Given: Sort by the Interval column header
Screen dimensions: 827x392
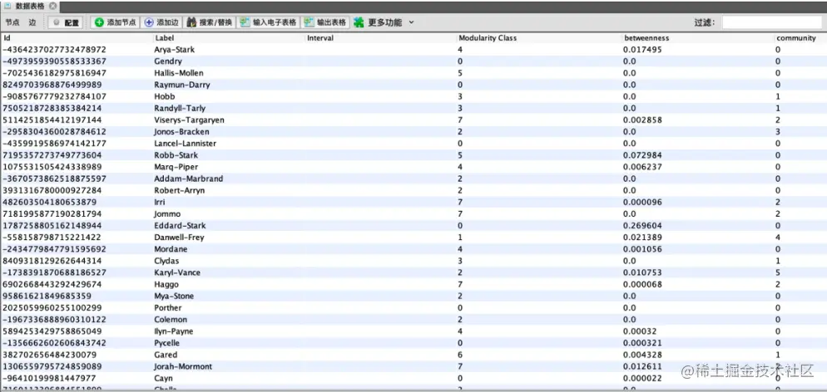Looking at the screenshot, I should pos(381,38).
